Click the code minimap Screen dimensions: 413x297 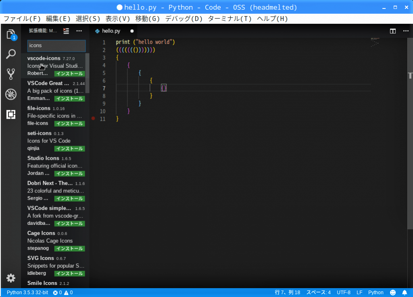coord(375,42)
